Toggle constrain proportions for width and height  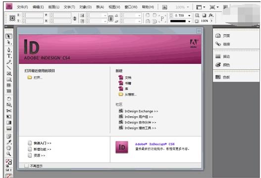click(x=75, y=18)
